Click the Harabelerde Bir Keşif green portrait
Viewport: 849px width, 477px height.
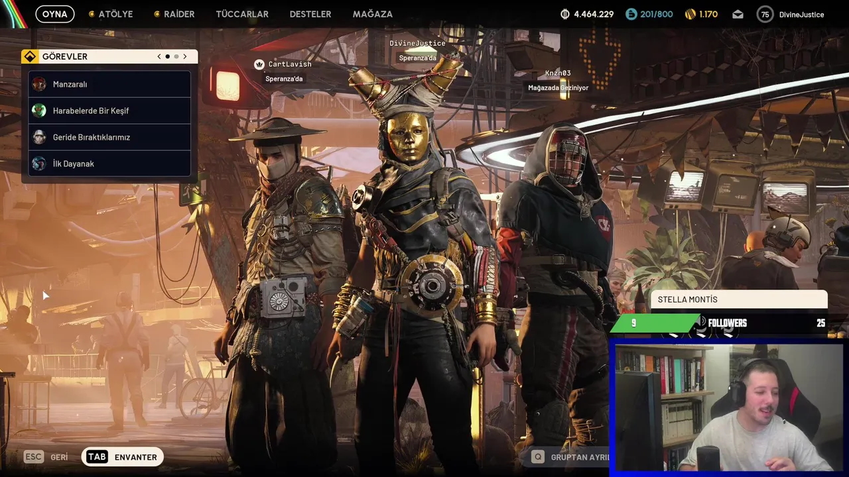tap(39, 111)
